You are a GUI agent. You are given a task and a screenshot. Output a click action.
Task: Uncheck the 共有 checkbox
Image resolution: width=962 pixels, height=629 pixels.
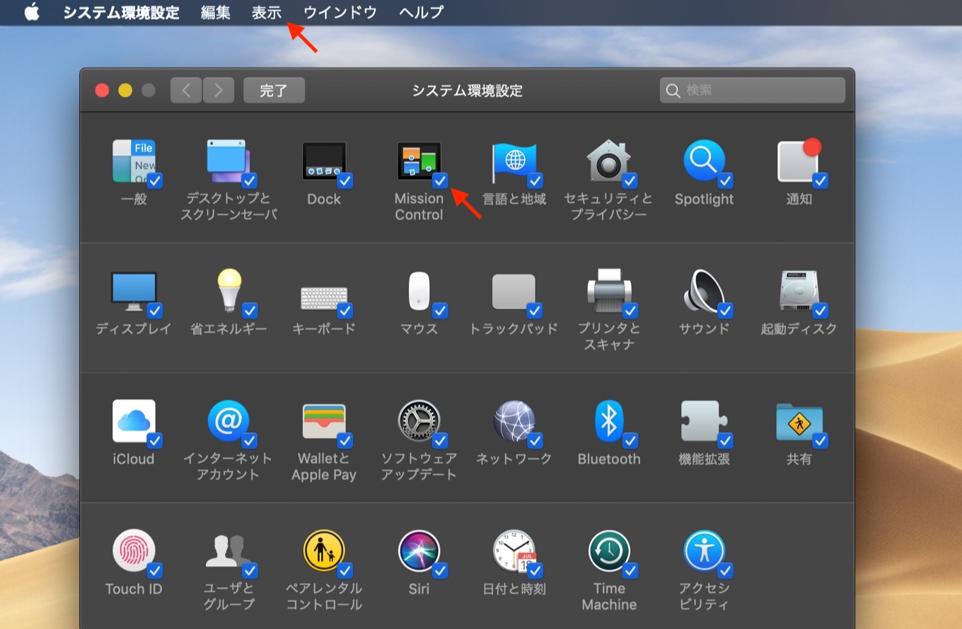point(820,440)
